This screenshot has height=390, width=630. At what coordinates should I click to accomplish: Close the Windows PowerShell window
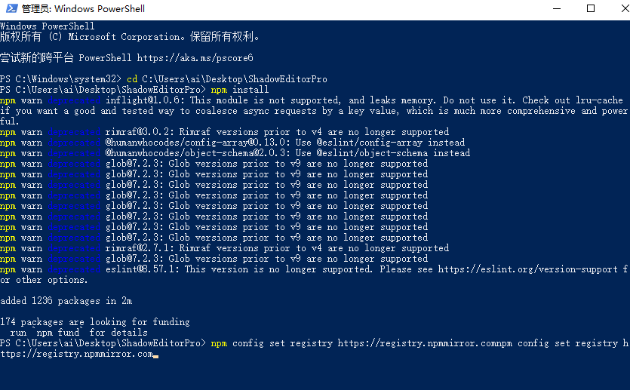(614, 9)
